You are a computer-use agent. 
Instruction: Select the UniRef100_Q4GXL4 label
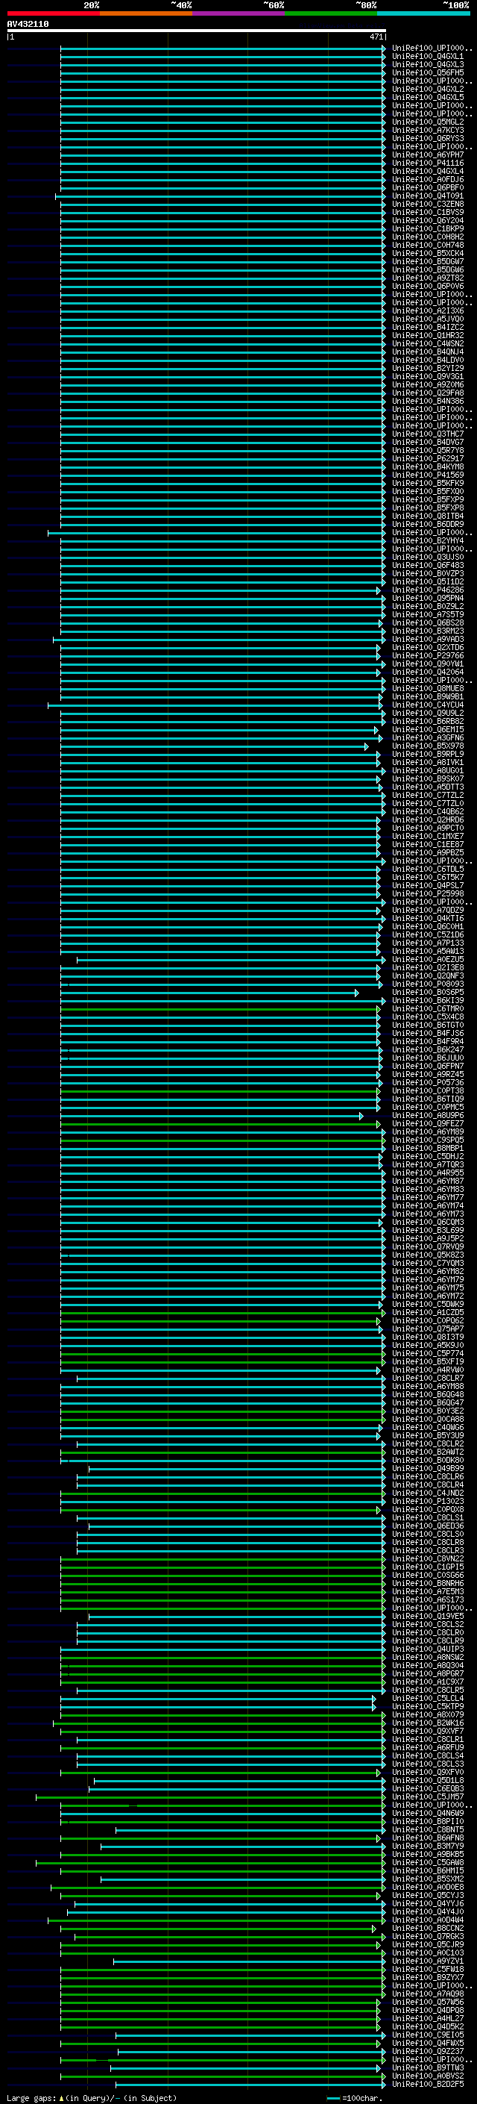click(x=428, y=172)
